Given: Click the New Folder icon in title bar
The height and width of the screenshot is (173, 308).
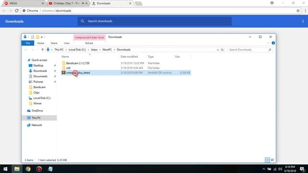Looking at the screenshot, I should 38,37.
